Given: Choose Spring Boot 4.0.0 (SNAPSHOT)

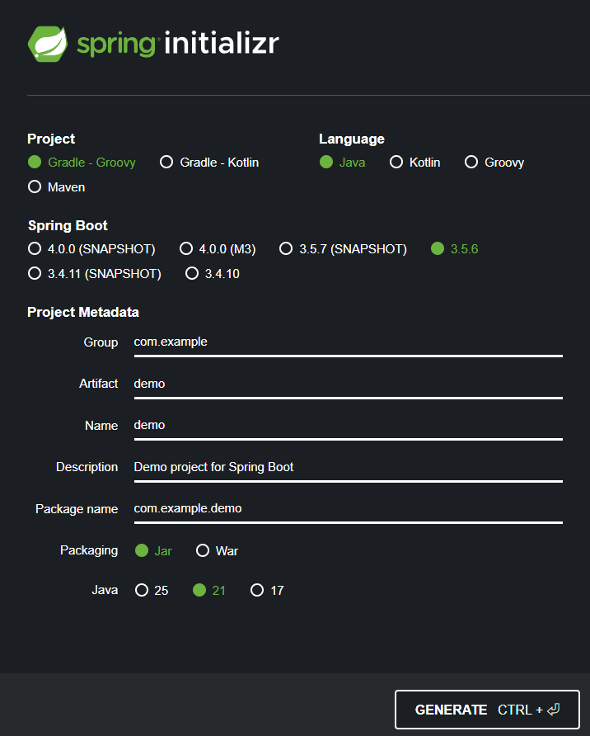Looking at the screenshot, I should (91, 249).
